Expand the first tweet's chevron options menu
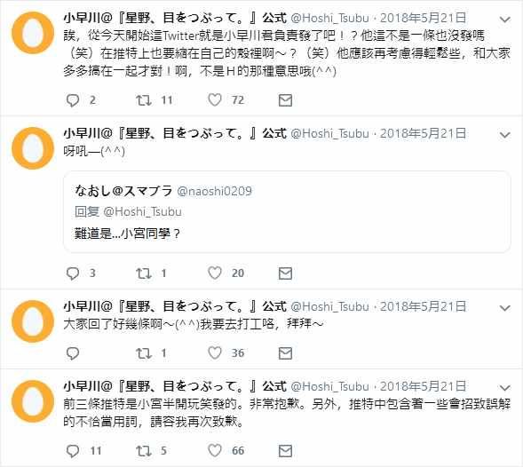This screenshot has width=523, height=467. [505, 20]
